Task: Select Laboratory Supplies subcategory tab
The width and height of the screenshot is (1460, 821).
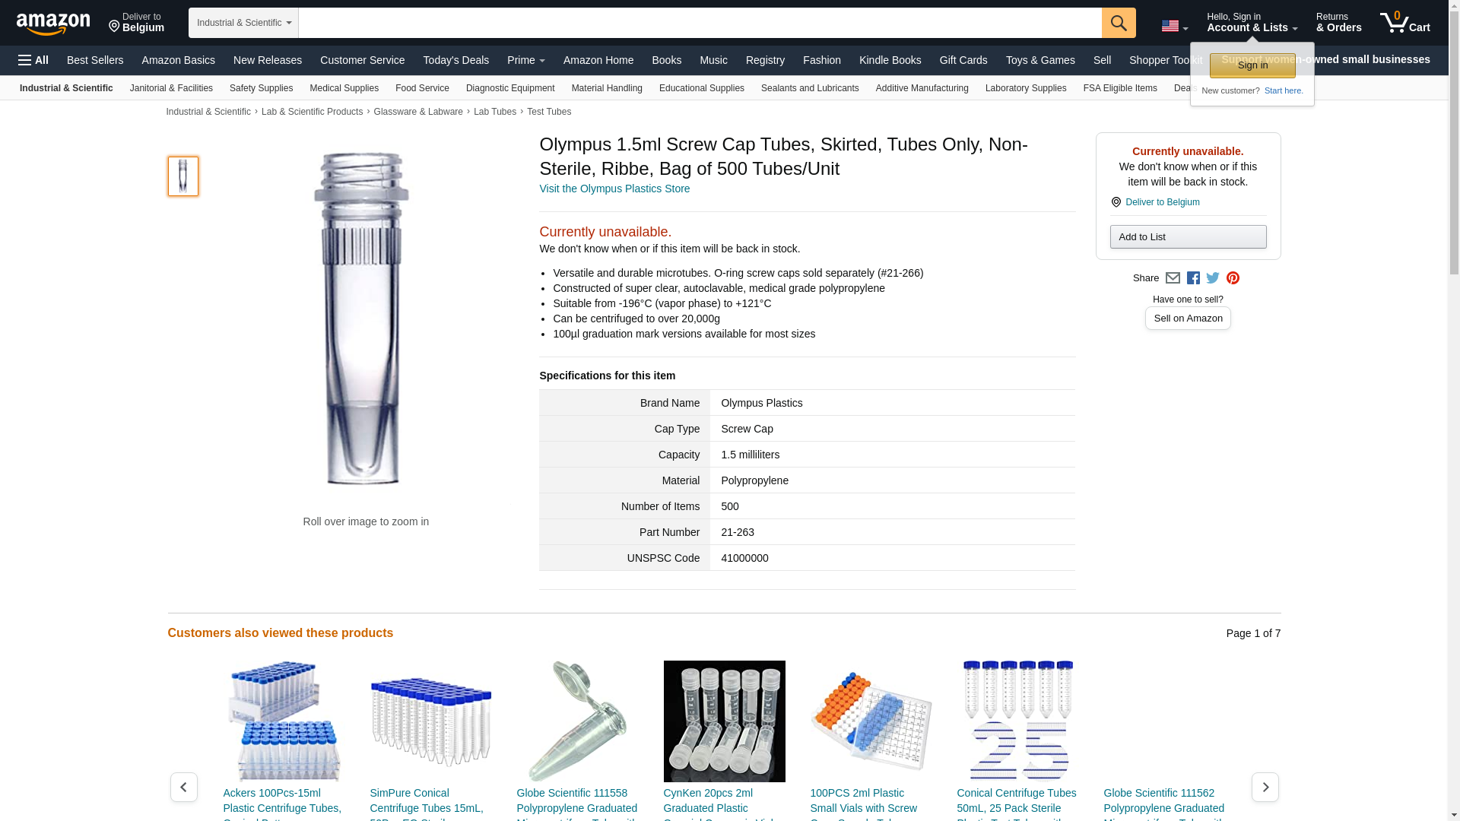Action: click(x=1026, y=88)
